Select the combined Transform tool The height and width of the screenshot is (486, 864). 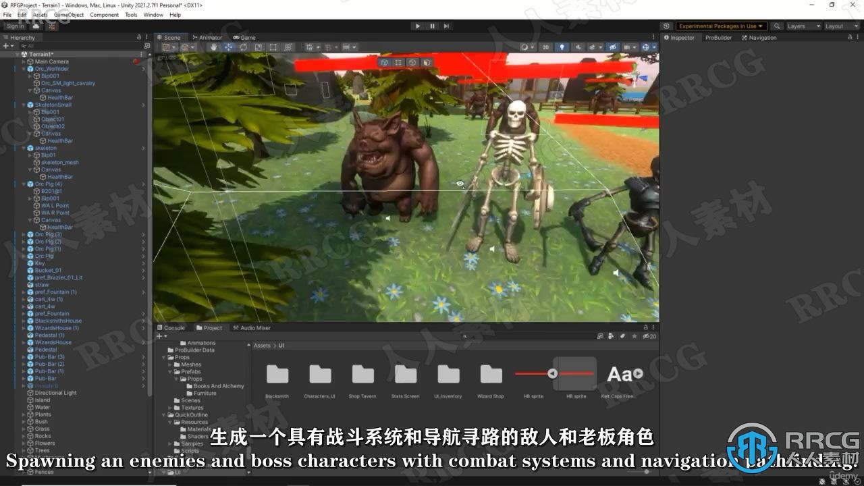[x=288, y=47]
